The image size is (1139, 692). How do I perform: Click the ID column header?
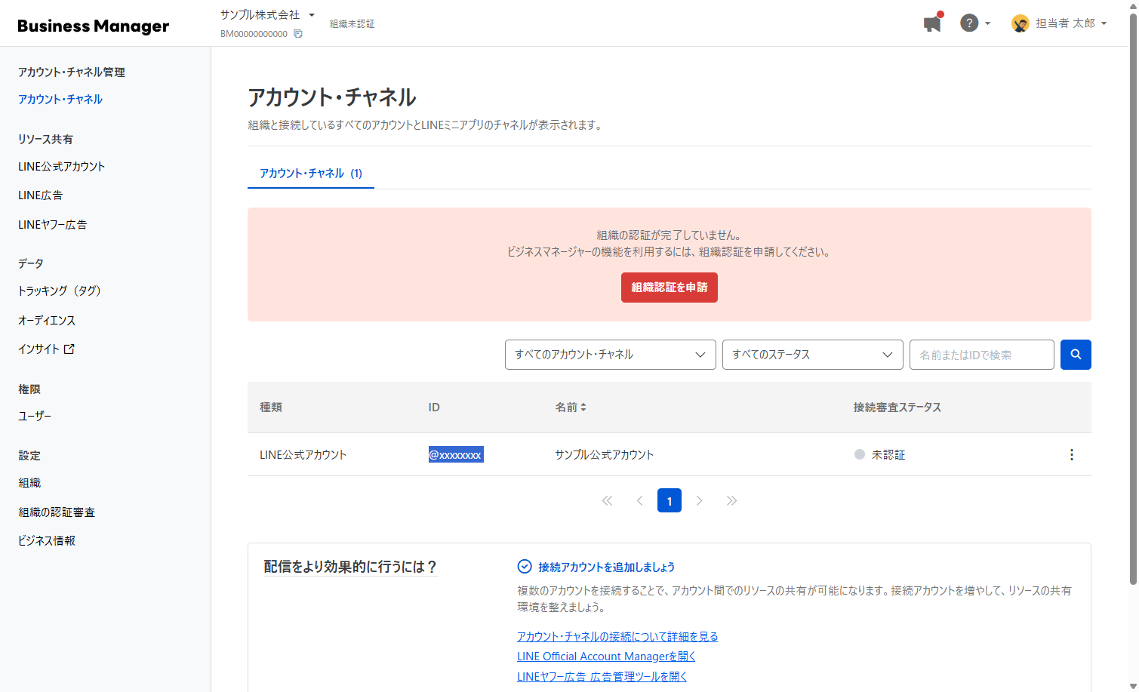434,408
